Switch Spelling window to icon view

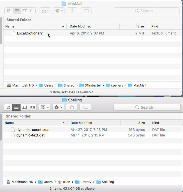coord(8,107)
